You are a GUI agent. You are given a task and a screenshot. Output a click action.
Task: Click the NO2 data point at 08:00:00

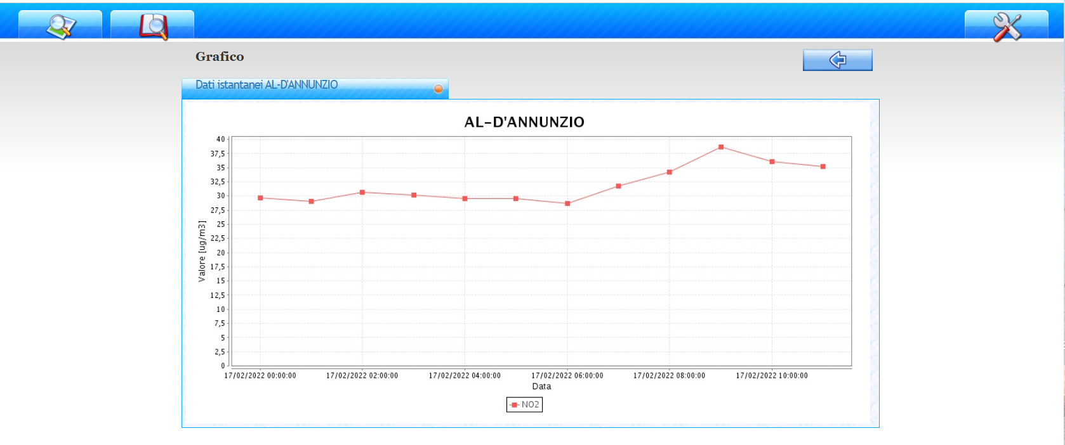[x=670, y=172]
